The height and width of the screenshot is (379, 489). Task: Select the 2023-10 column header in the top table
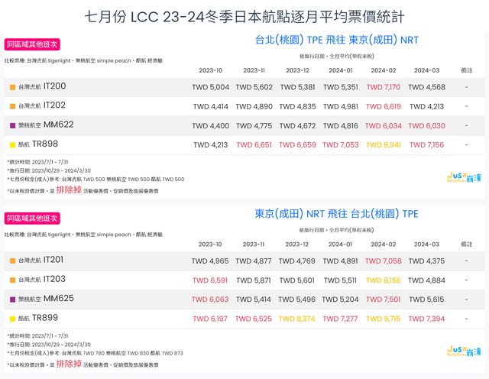tap(210, 70)
